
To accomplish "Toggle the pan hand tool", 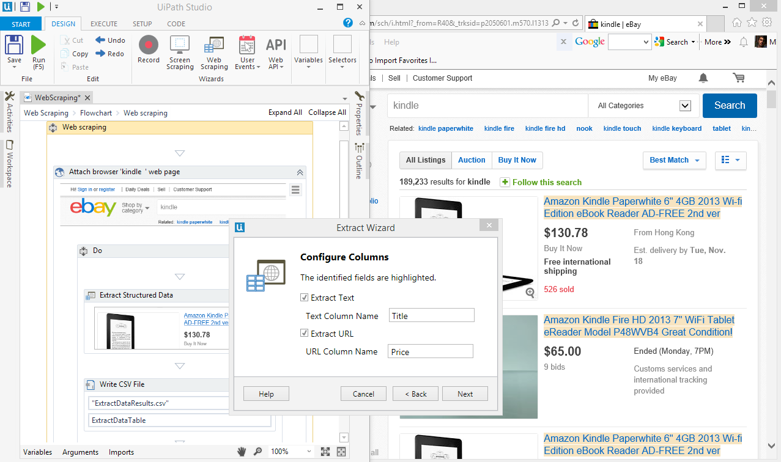I will coord(242,452).
